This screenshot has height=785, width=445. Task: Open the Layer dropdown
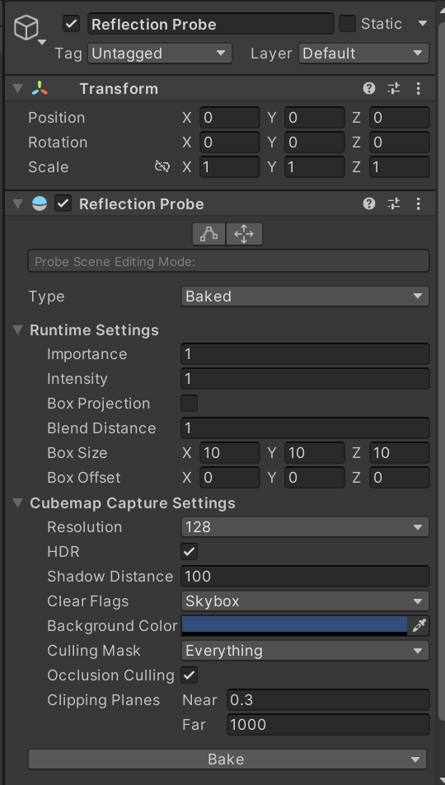click(363, 53)
